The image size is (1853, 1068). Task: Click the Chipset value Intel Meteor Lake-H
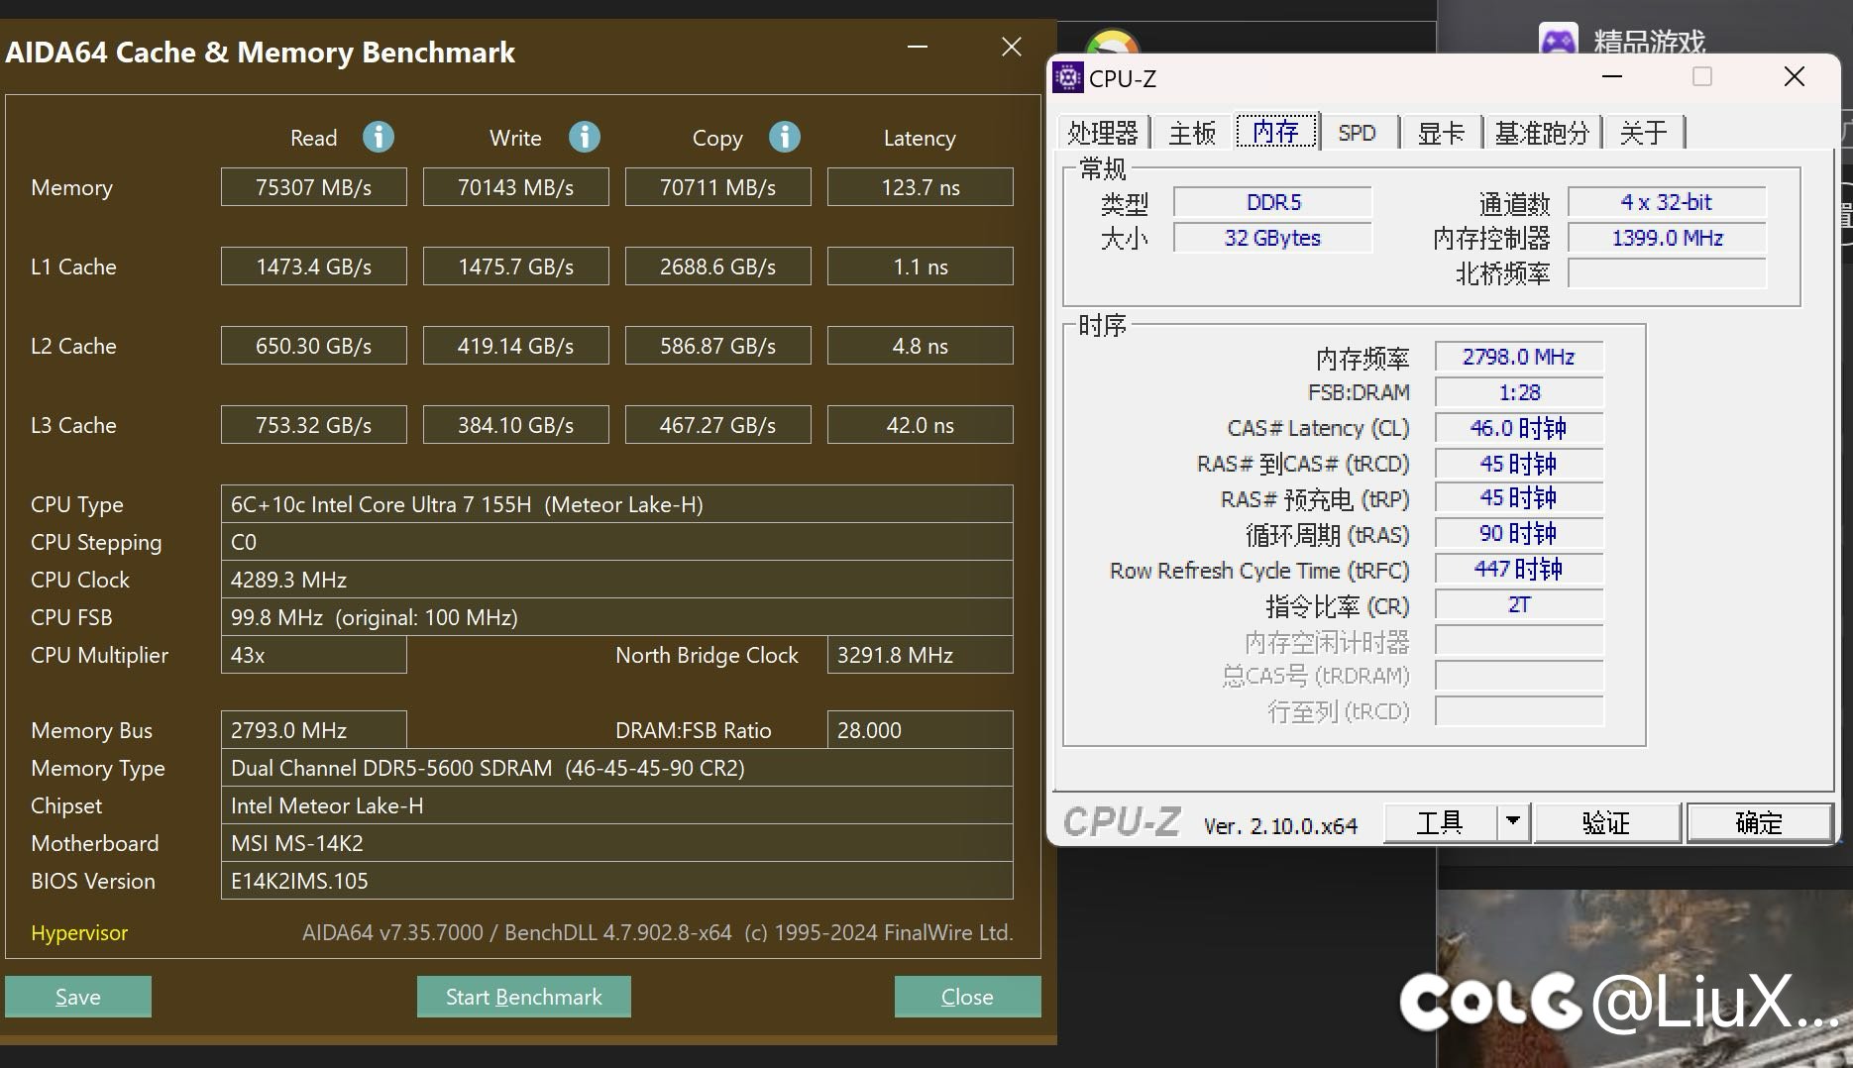[x=617, y=805]
